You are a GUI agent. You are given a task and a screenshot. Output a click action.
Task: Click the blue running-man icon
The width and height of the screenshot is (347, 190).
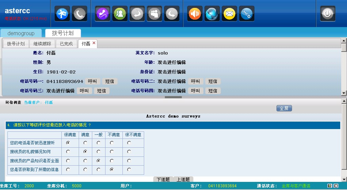tap(62, 14)
